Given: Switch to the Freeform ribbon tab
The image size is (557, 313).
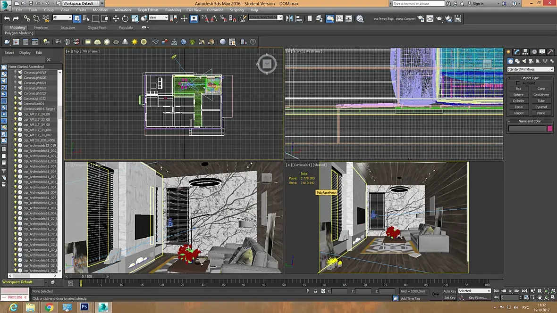Looking at the screenshot, I should click(x=41, y=27).
